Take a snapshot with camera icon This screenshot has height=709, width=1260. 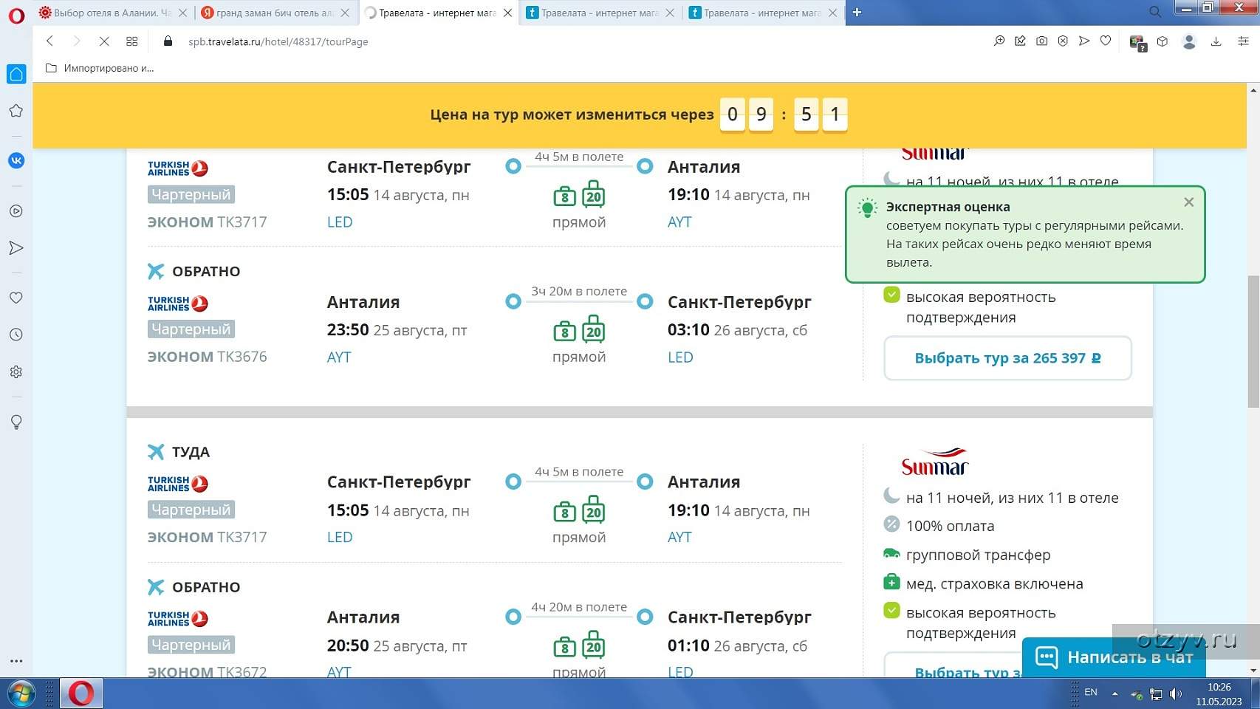(1041, 41)
